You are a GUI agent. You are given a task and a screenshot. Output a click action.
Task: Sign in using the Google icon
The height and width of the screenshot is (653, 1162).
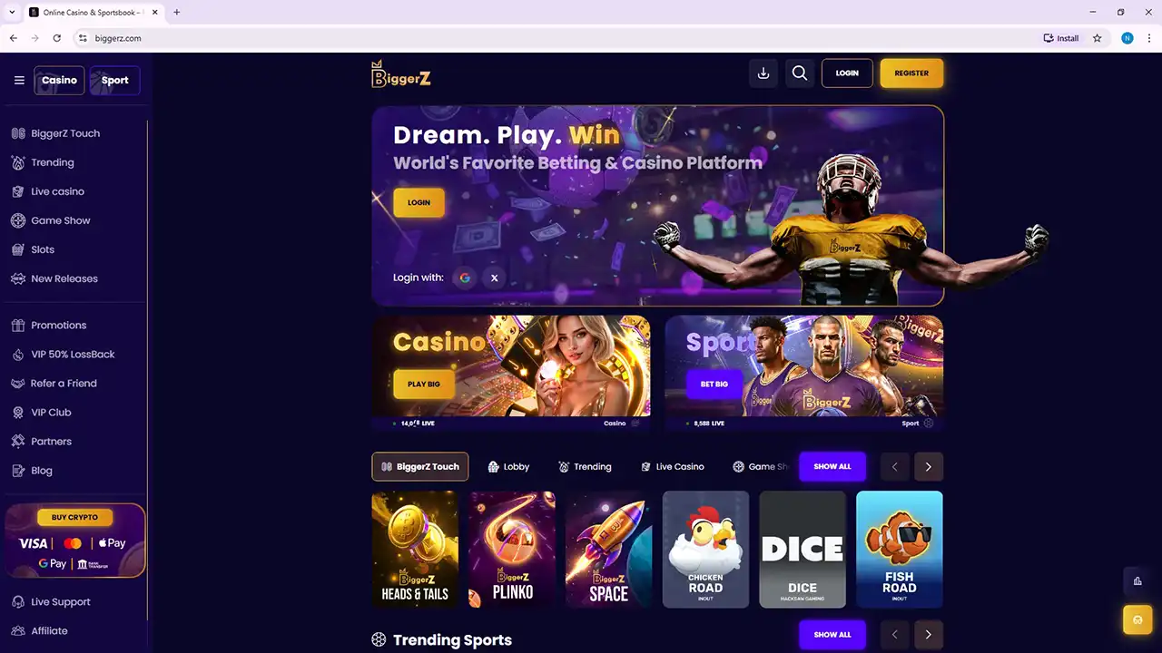click(465, 278)
